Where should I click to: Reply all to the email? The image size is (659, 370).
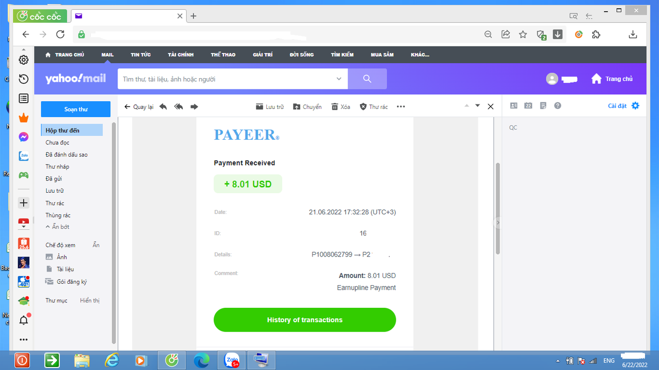click(179, 106)
